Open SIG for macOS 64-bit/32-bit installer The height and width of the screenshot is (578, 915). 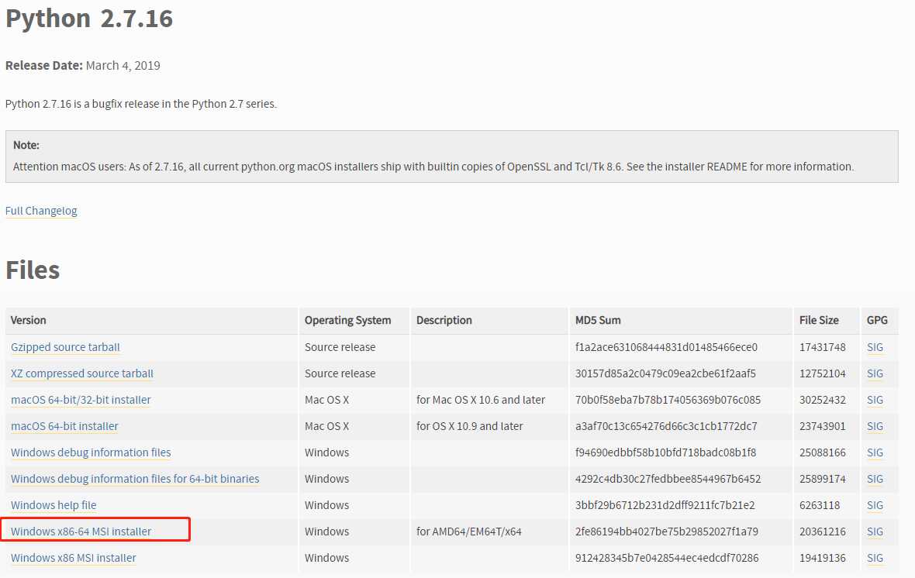point(875,400)
